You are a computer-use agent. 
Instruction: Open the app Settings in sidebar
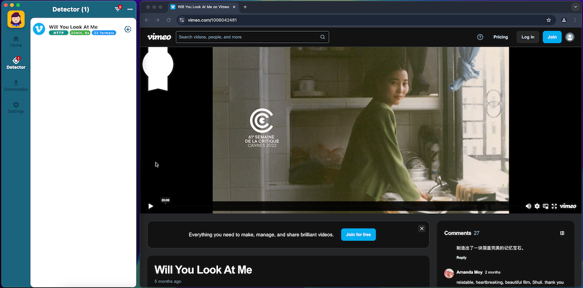pos(16,108)
